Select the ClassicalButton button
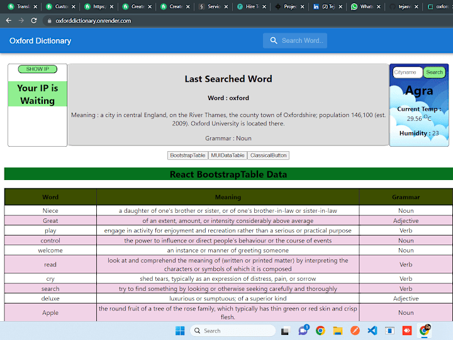 coord(269,156)
